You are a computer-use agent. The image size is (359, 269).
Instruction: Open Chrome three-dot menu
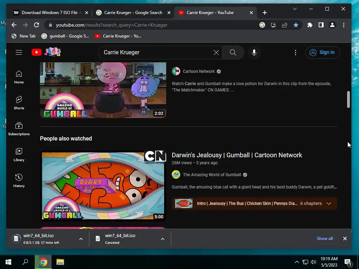344,25
